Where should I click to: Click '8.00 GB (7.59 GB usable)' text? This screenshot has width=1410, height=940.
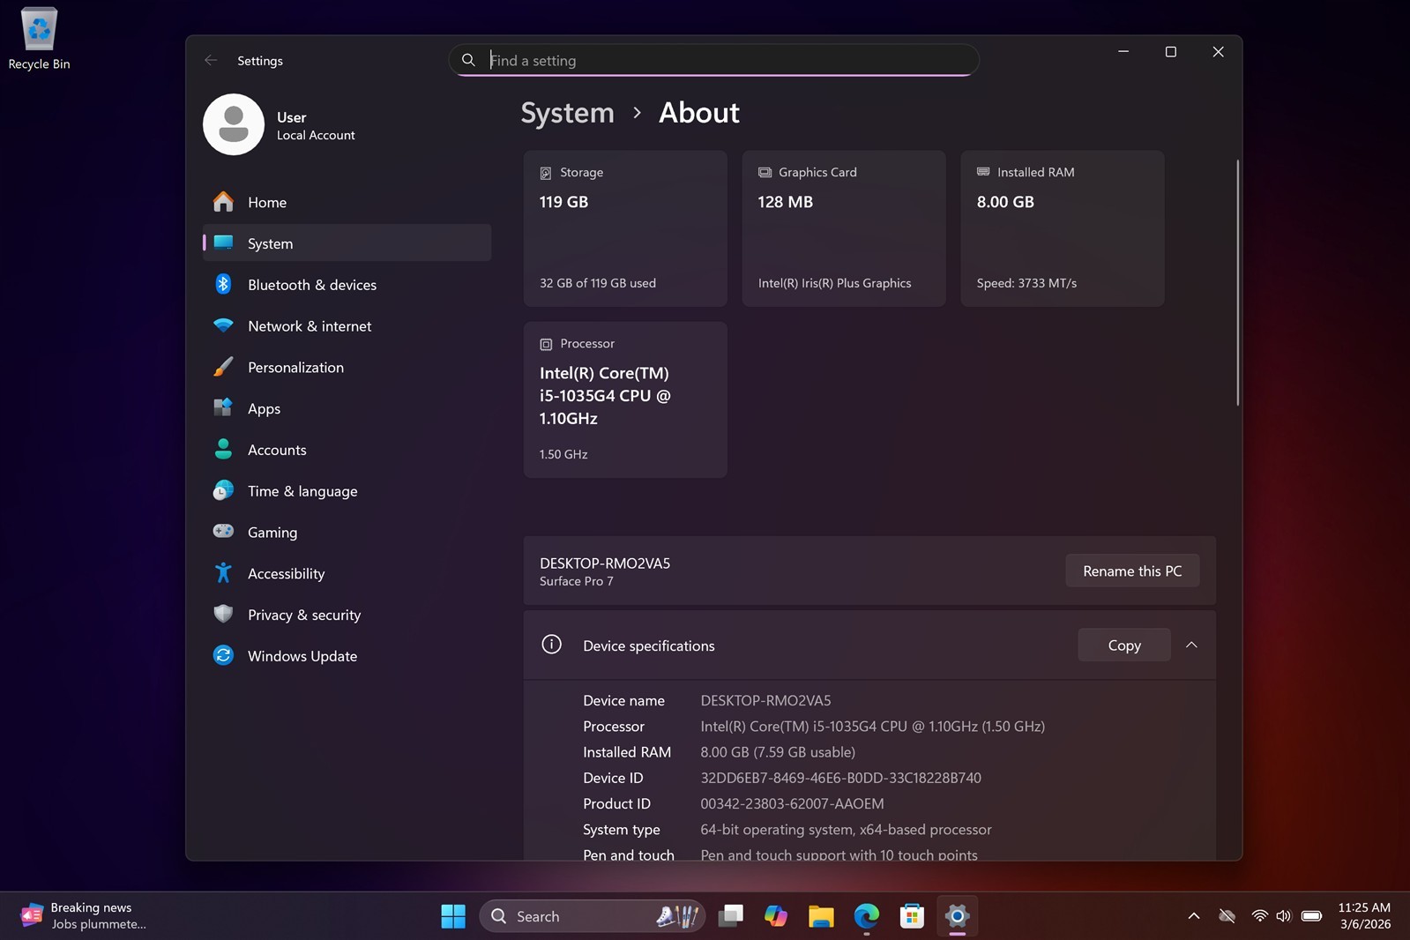[778, 752]
